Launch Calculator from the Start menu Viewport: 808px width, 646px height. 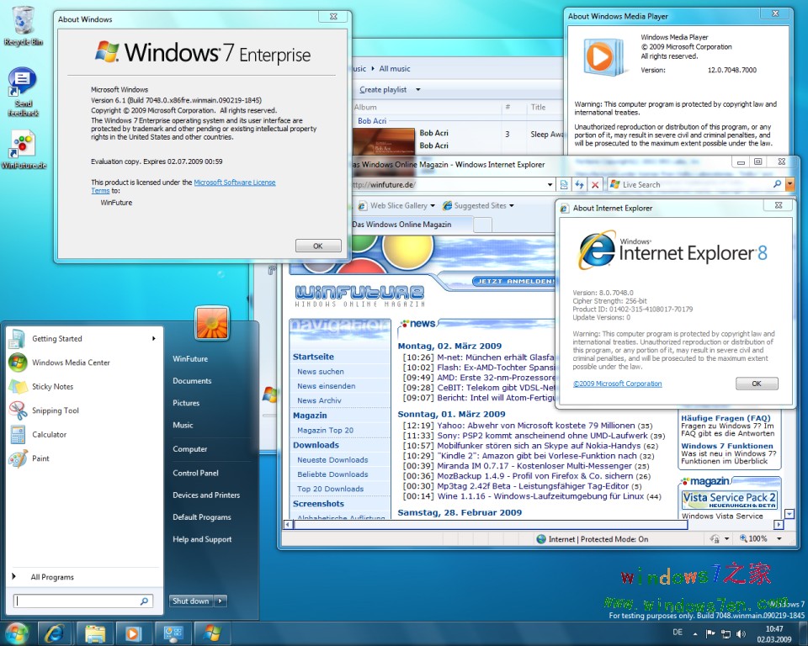pyautogui.click(x=49, y=435)
